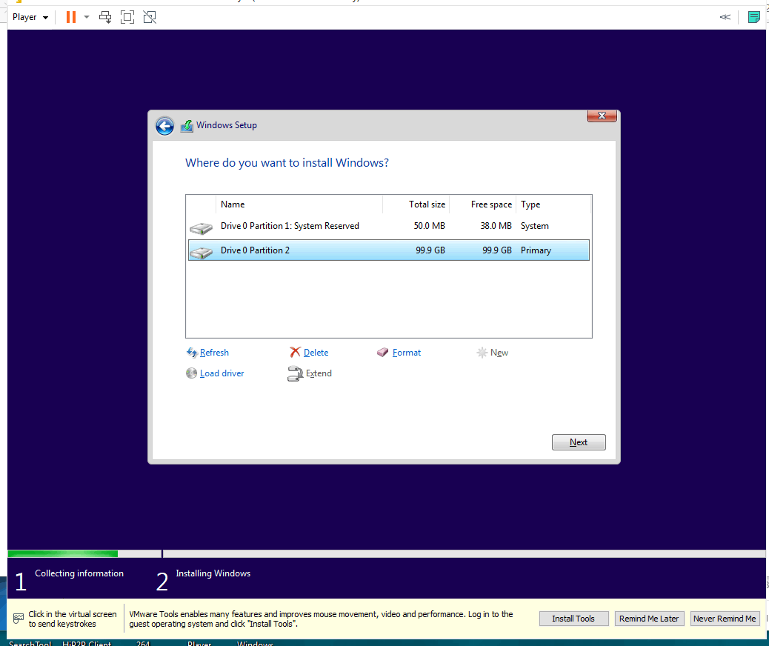Open the green notes icon at top right
Viewport: 769px width, 646px height.
coord(753,17)
